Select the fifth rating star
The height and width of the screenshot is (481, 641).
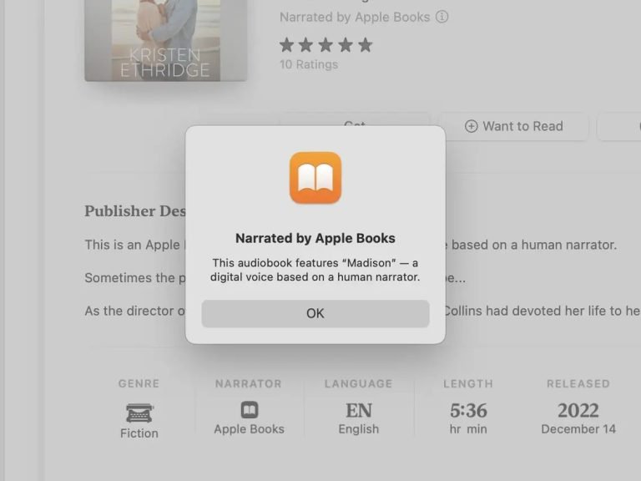click(x=365, y=45)
